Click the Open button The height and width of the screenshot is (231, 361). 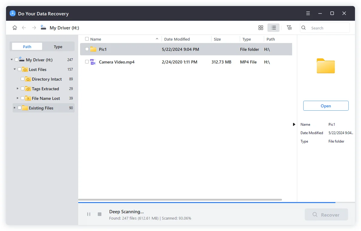[326, 106]
